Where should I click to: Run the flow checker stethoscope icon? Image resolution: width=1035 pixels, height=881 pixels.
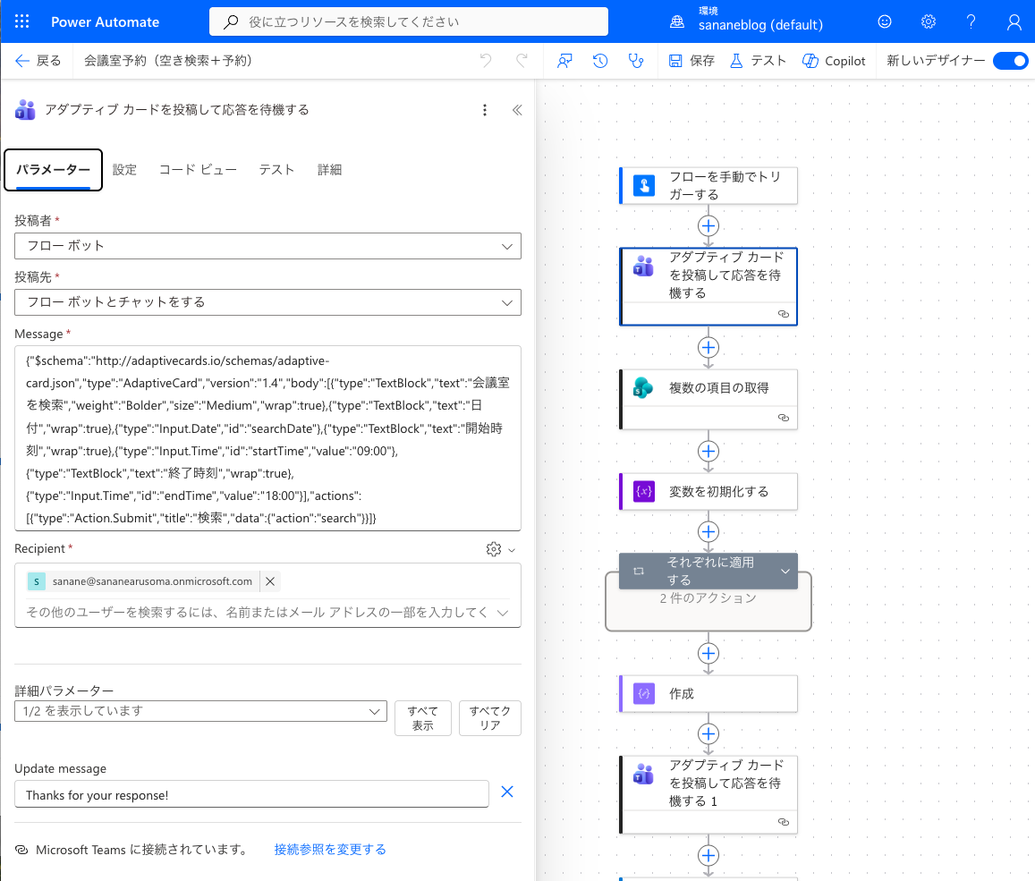click(x=636, y=61)
